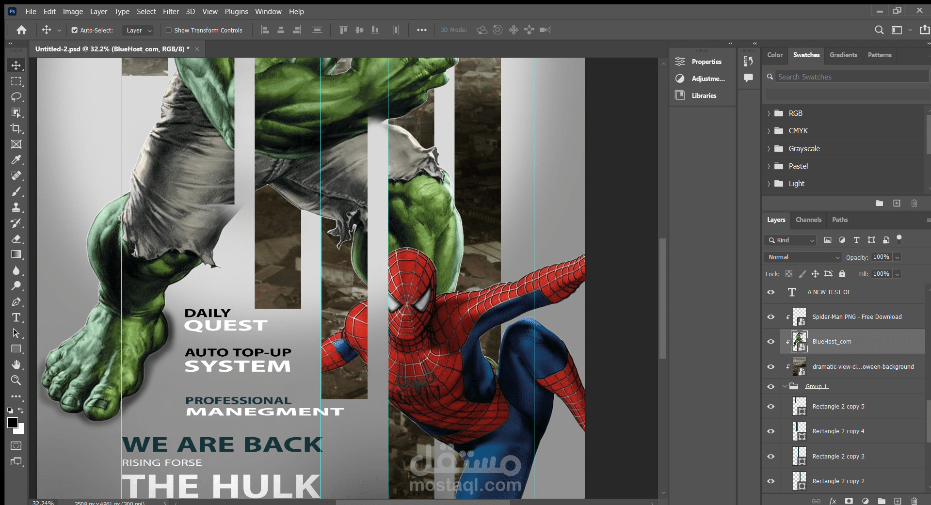Click the background color swatch
The width and height of the screenshot is (931, 505).
20,430
